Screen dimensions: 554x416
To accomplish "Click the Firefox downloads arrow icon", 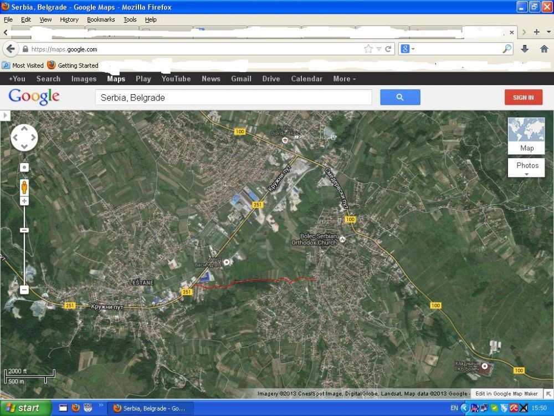I will pyautogui.click(x=525, y=49).
